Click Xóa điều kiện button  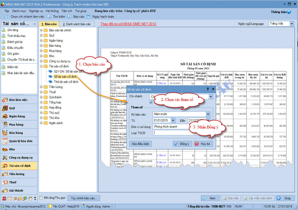(141, 144)
